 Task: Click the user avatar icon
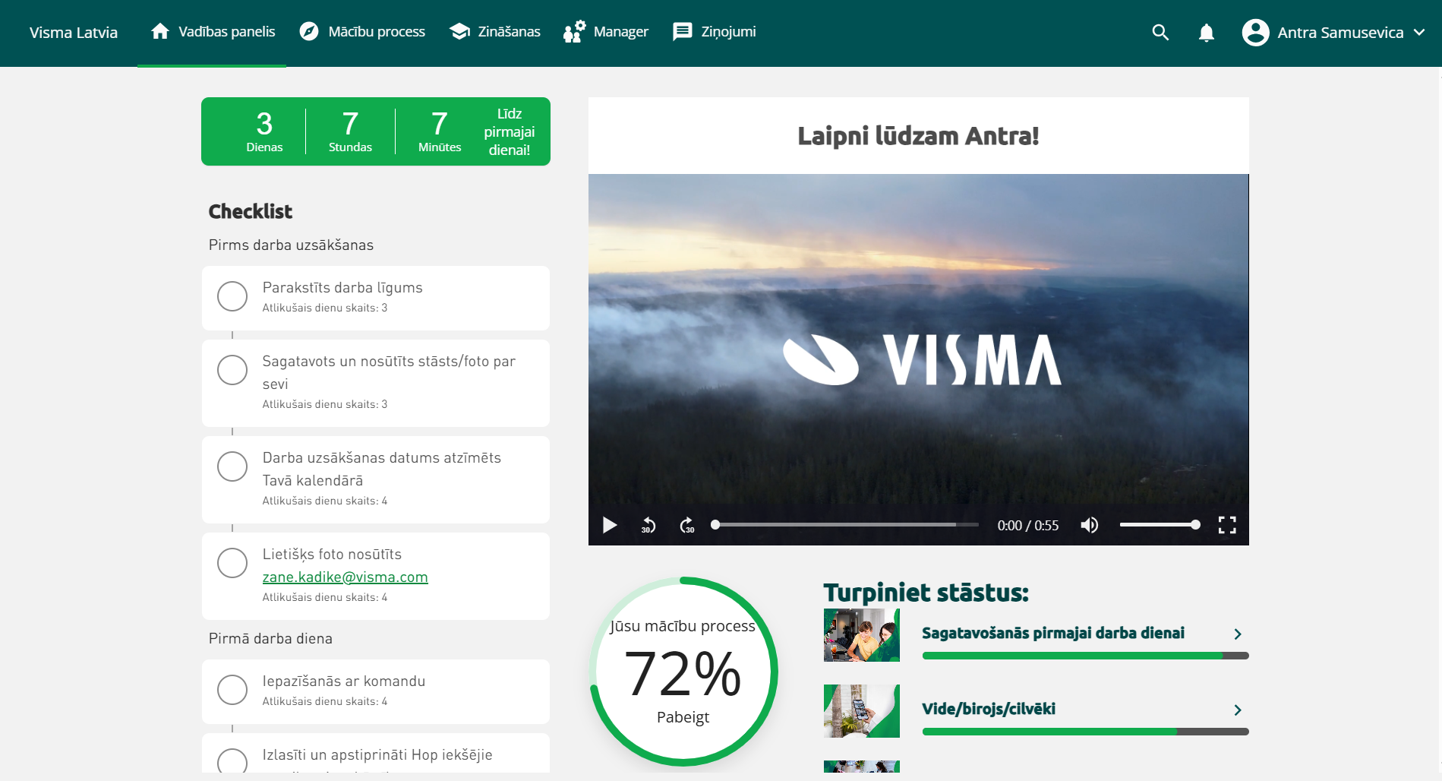point(1255,33)
